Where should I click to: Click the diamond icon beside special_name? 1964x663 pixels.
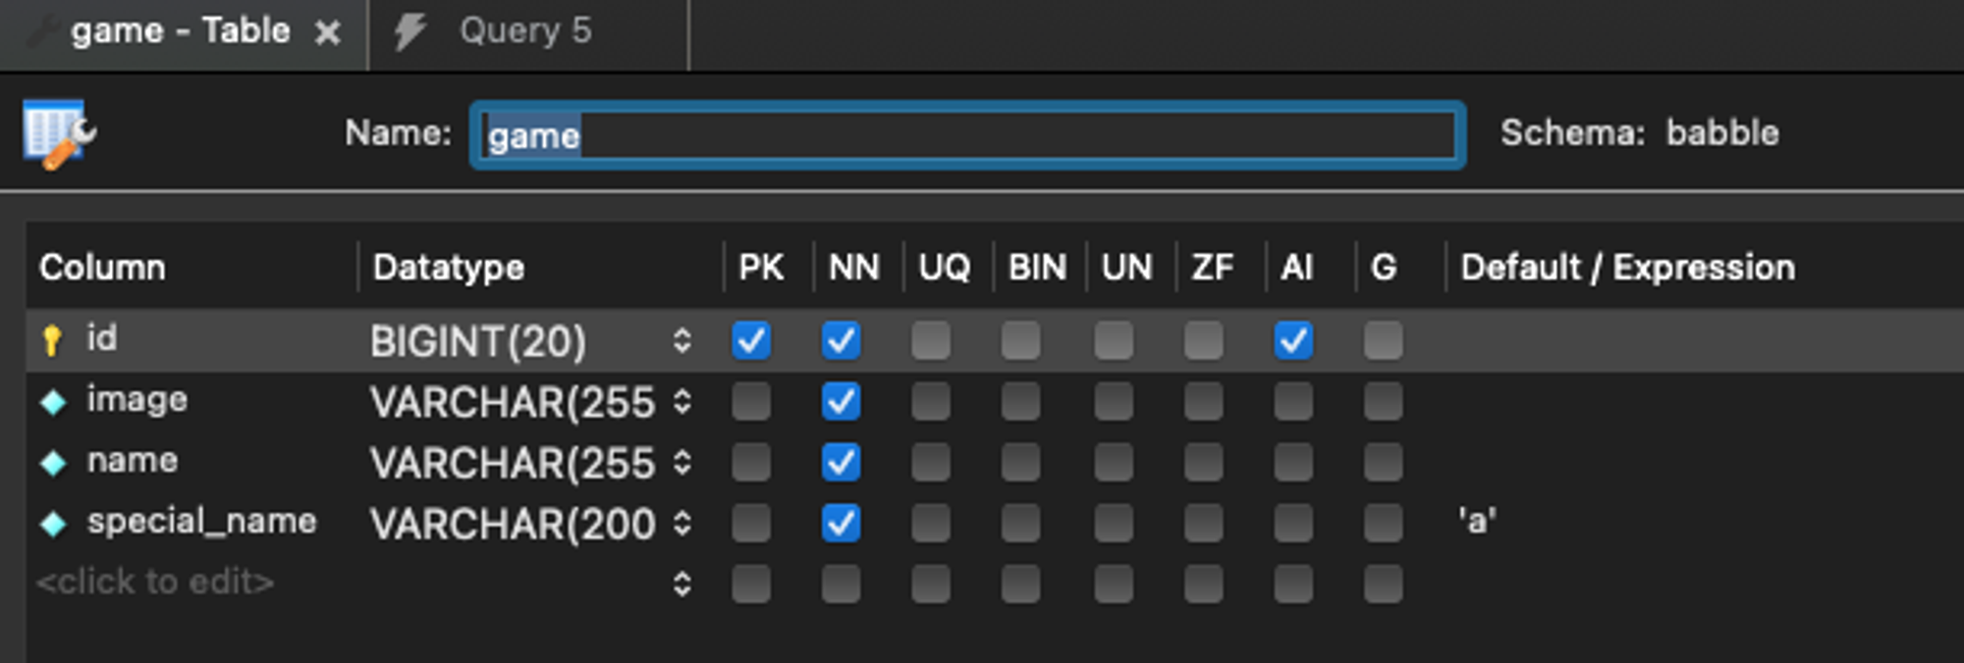coord(53,524)
